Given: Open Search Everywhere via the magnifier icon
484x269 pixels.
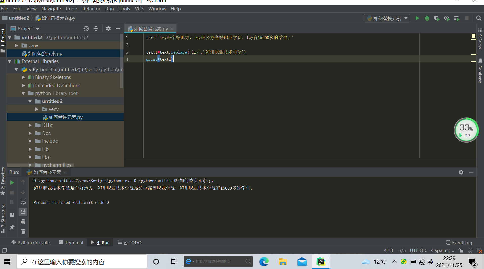Looking at the screenshot, I should pos(479,18).
